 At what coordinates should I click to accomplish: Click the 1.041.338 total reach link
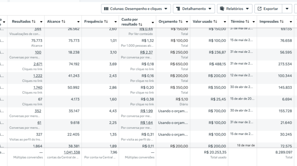pos(72,152)
